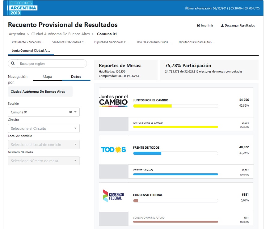Open the Jefe De Gobierno Ciuda... tab
278x229 pixels.
(x=154, y=42)
